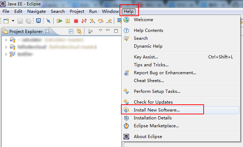This screenshot has height=147, width=243.
Task: Open the New wizard dropdown arrow
Action: (x=13, y=21)
